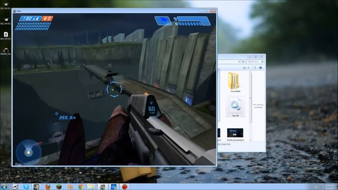Open Skype from the taskbar
The height and width of the screenshot is (190, 338).
point(26,187)
